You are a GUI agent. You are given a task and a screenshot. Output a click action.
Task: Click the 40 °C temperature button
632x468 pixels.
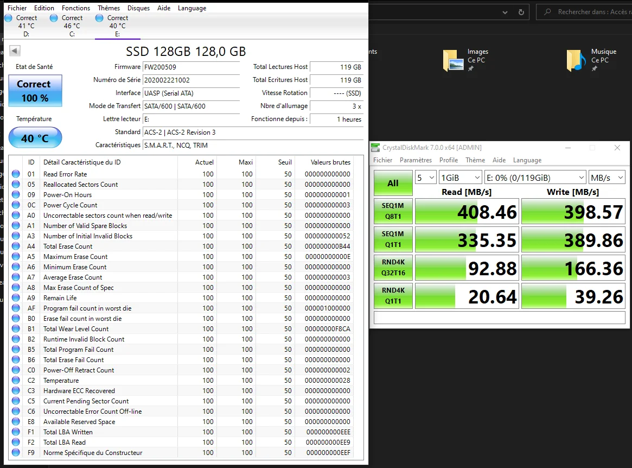tap(35, 138)
